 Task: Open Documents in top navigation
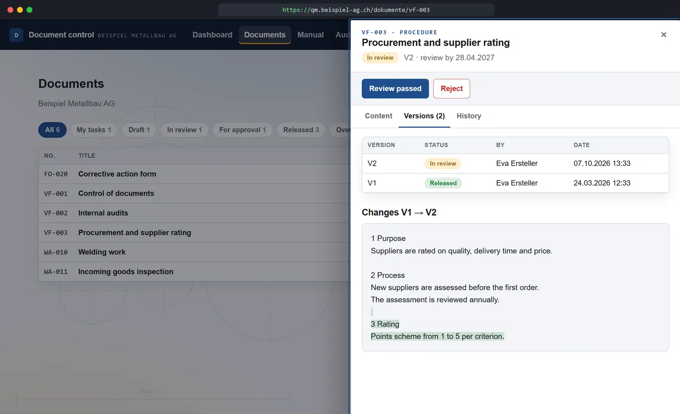coord(265,35)
